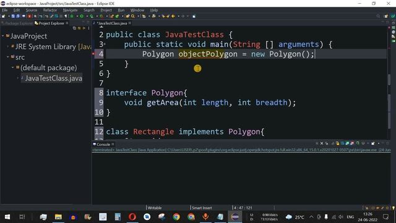This screenshot has width=396, height=223.
Task: Click the error marker on line 4
Action: tap(93, 54)
